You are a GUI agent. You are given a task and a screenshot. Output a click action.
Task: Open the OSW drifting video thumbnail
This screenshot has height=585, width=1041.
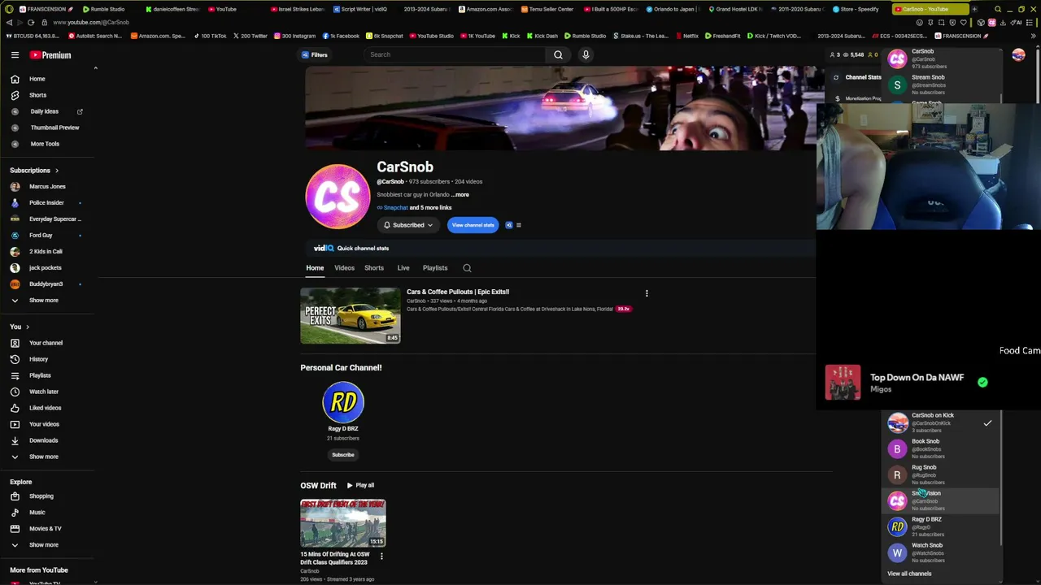tap(343, 523)
